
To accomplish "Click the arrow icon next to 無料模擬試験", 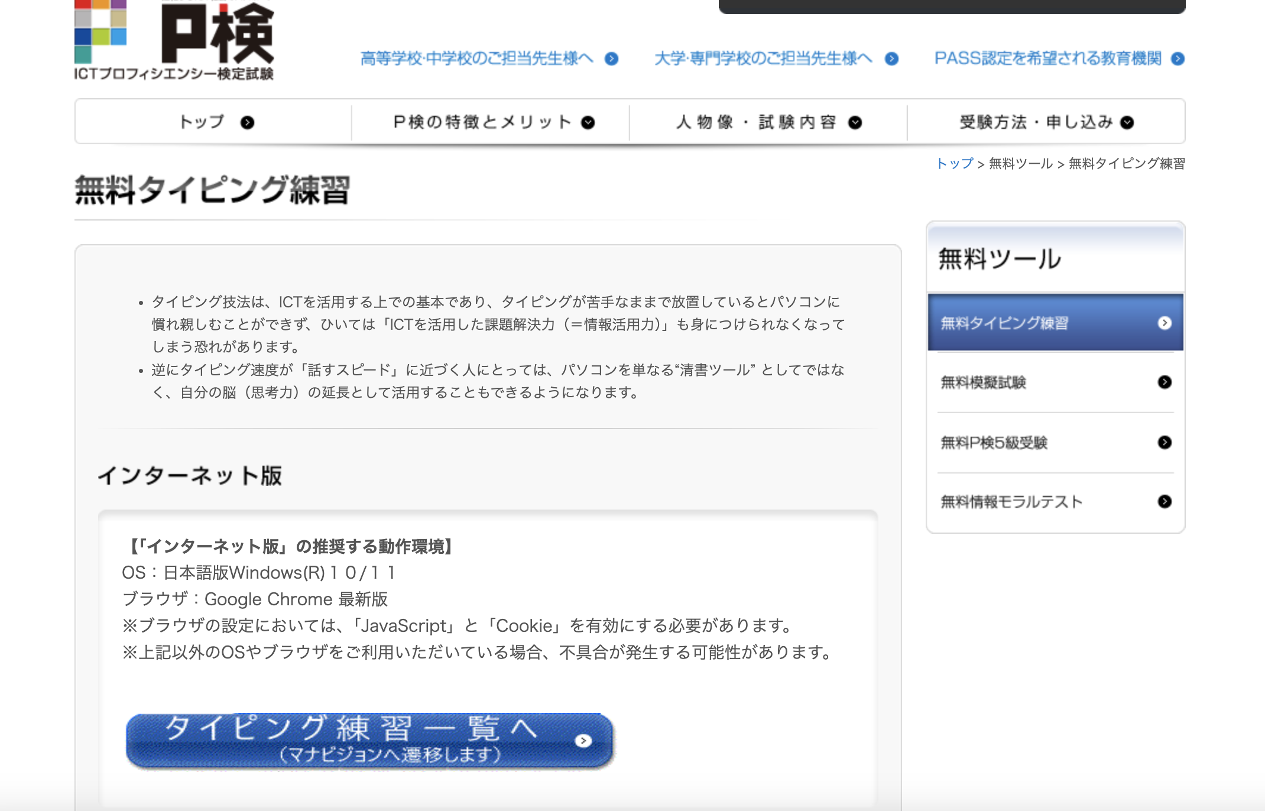I will coord(1166,383).
